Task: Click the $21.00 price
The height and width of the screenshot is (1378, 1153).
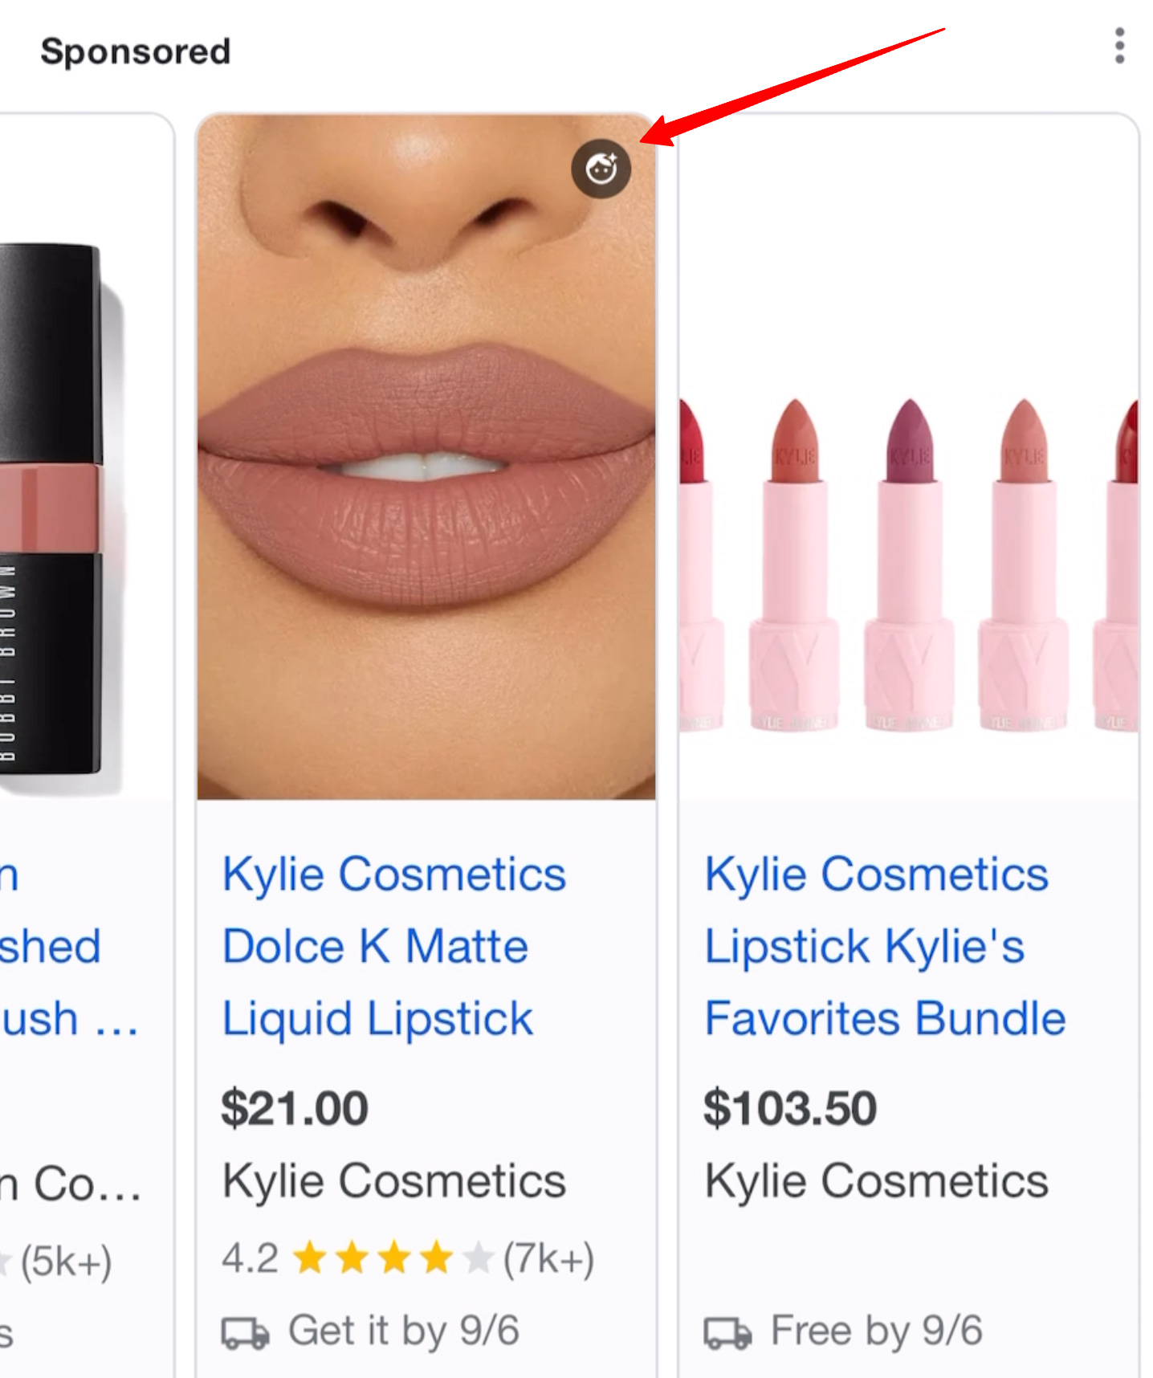Action: click(295, 1108)
